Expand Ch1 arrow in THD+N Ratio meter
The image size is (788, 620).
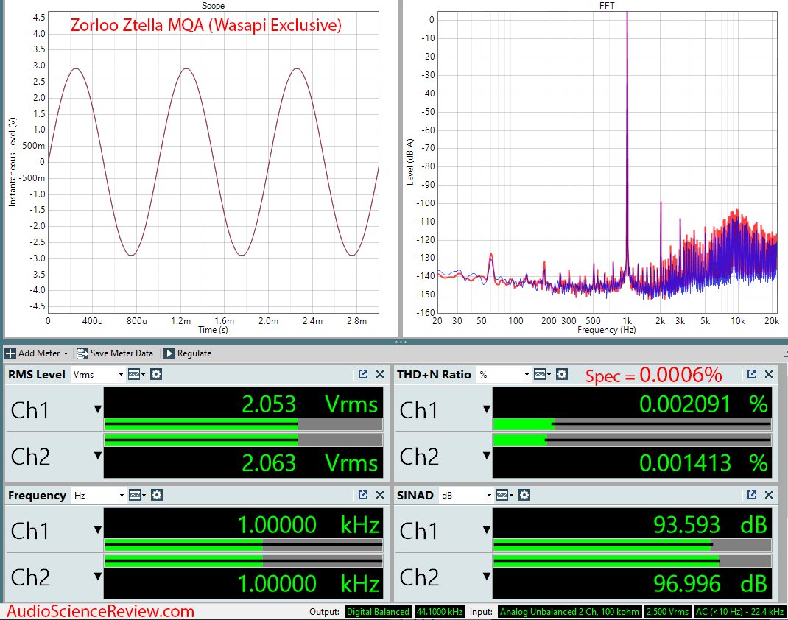(x=487, y=409)
